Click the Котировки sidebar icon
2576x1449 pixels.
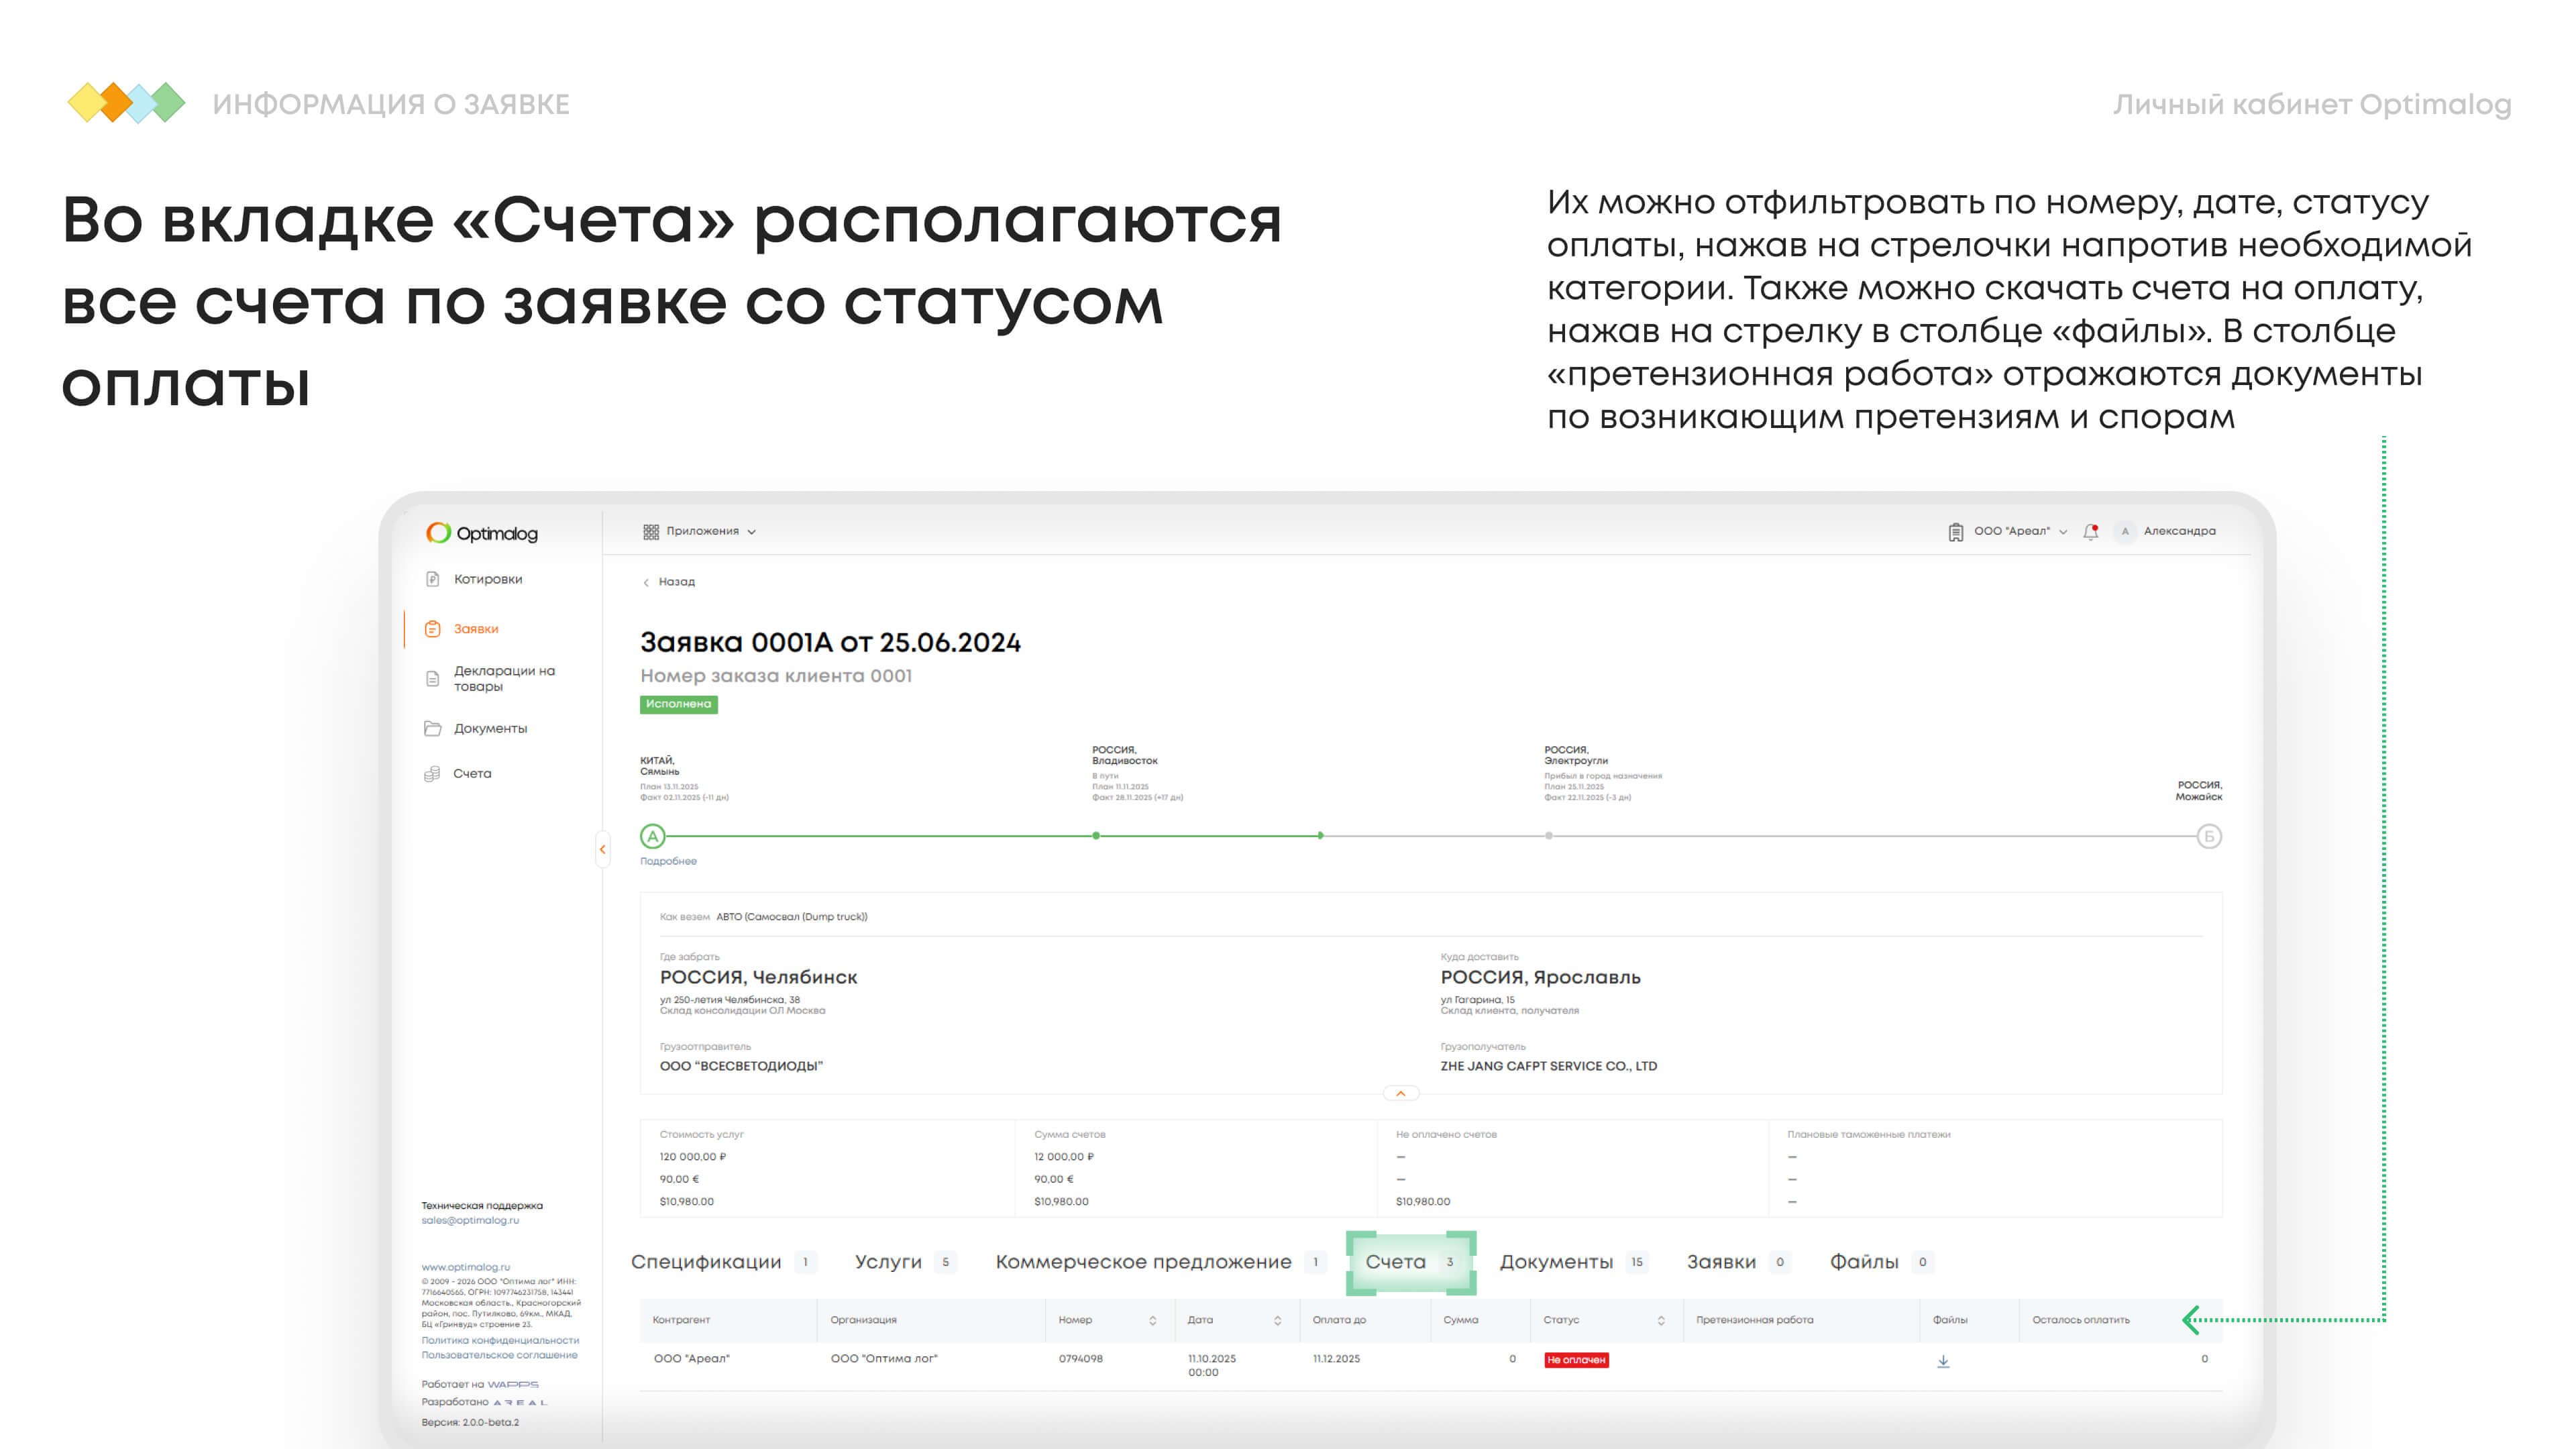click(x=433, y=579)
